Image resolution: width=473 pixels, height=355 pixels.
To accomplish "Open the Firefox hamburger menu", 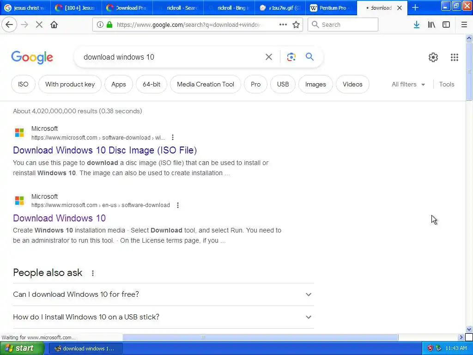I will 464,25.
